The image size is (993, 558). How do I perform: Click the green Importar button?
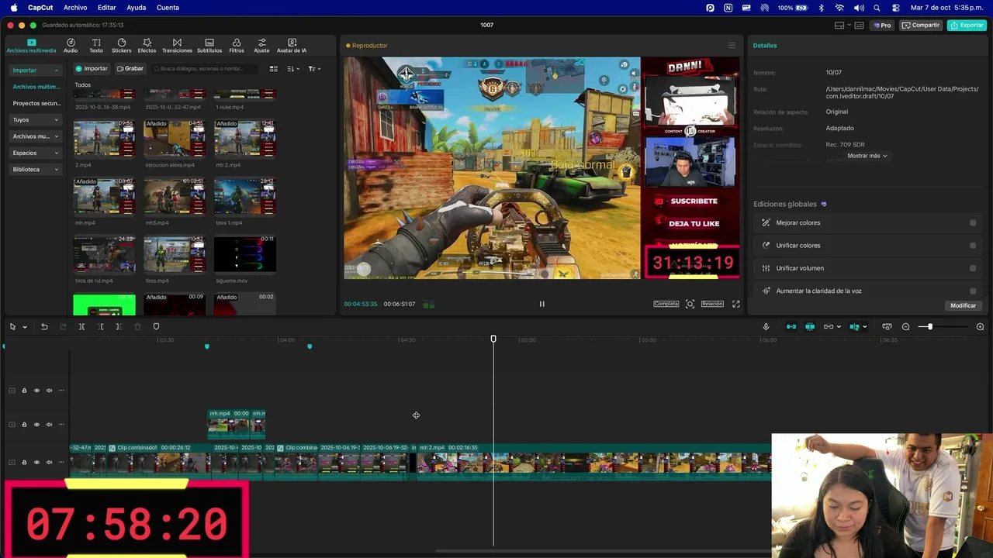coord(92,69)
